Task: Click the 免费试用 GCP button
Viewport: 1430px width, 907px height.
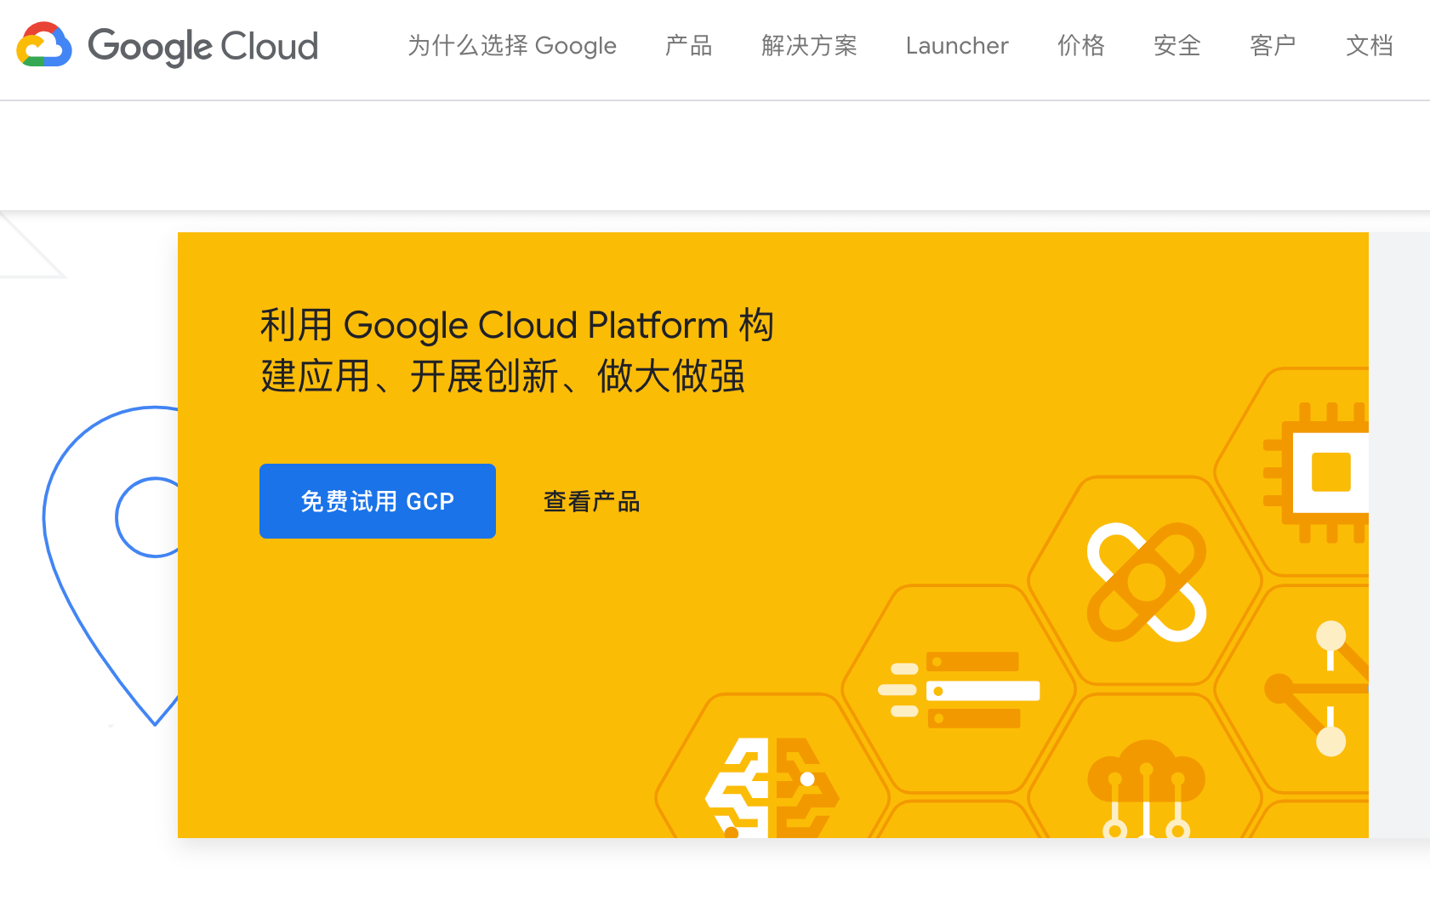Action: point(378,501)
